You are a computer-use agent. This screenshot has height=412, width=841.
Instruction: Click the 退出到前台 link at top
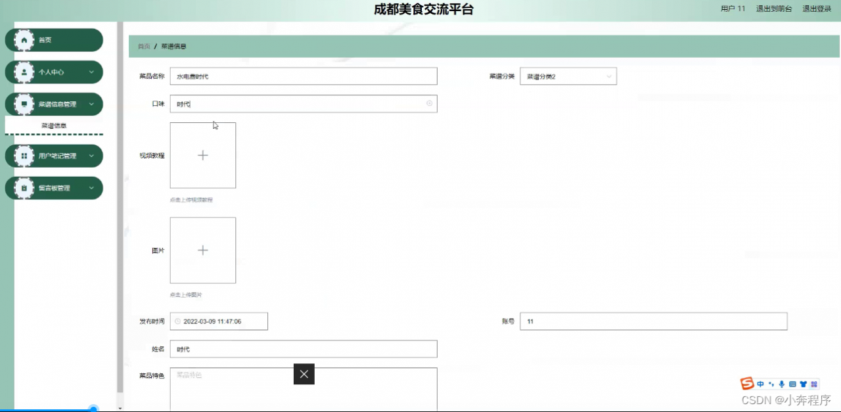(773, 9)
